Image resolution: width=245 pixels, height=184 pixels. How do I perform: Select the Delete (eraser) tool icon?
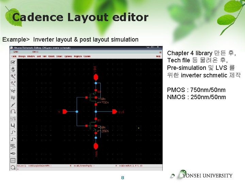click(x=13, y=104)
